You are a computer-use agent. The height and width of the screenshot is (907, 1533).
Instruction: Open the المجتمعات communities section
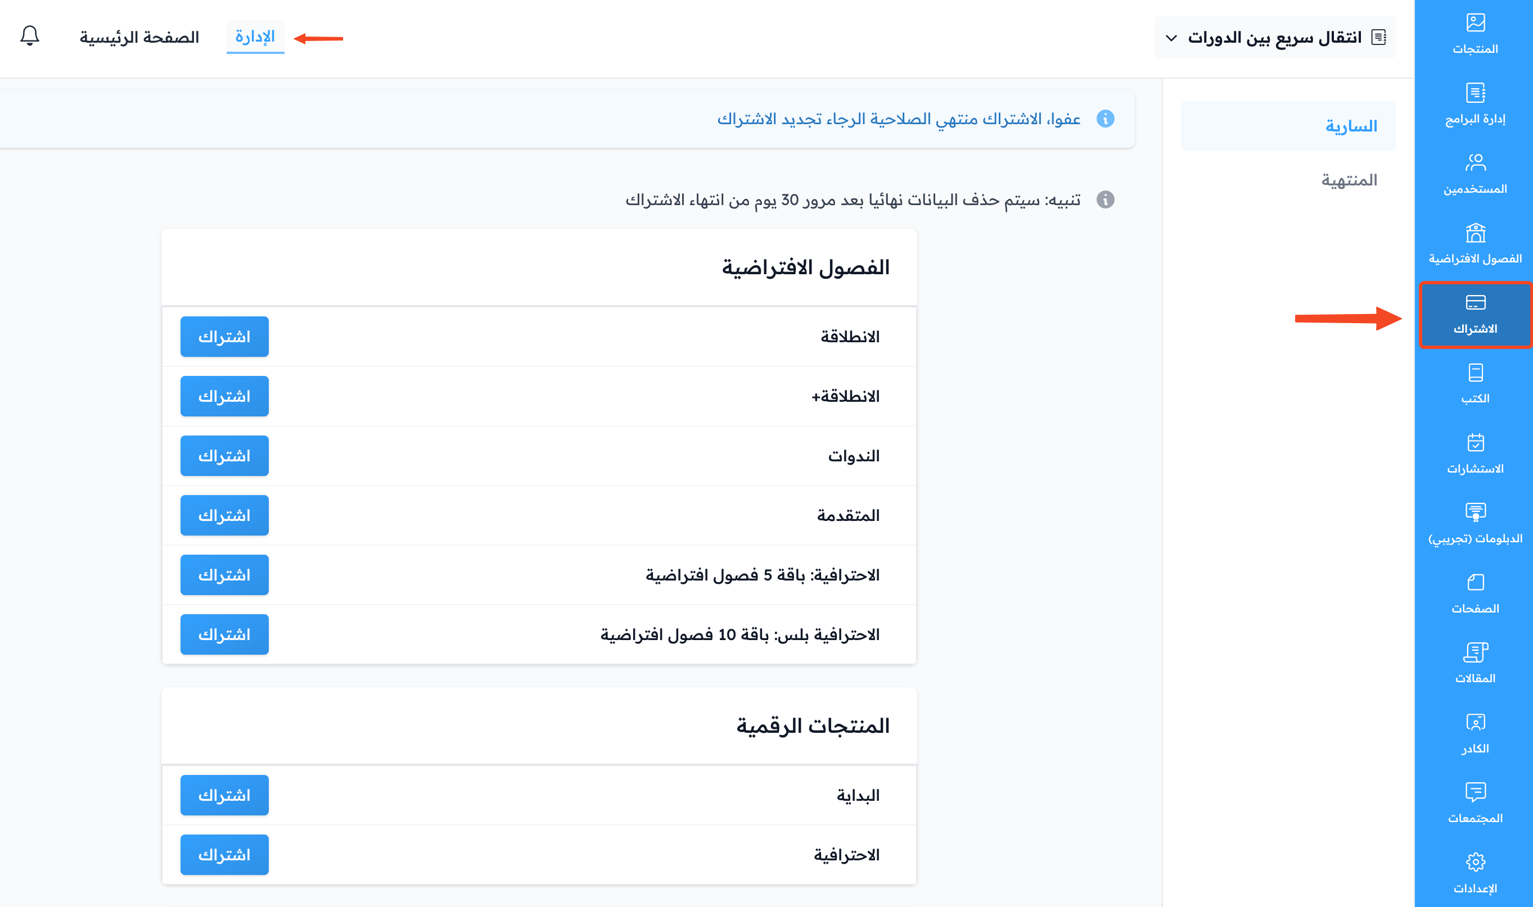(1475, 804)
